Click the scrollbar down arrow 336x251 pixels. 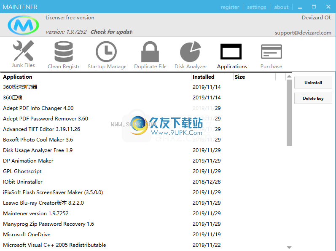click(x=289, y=248)
